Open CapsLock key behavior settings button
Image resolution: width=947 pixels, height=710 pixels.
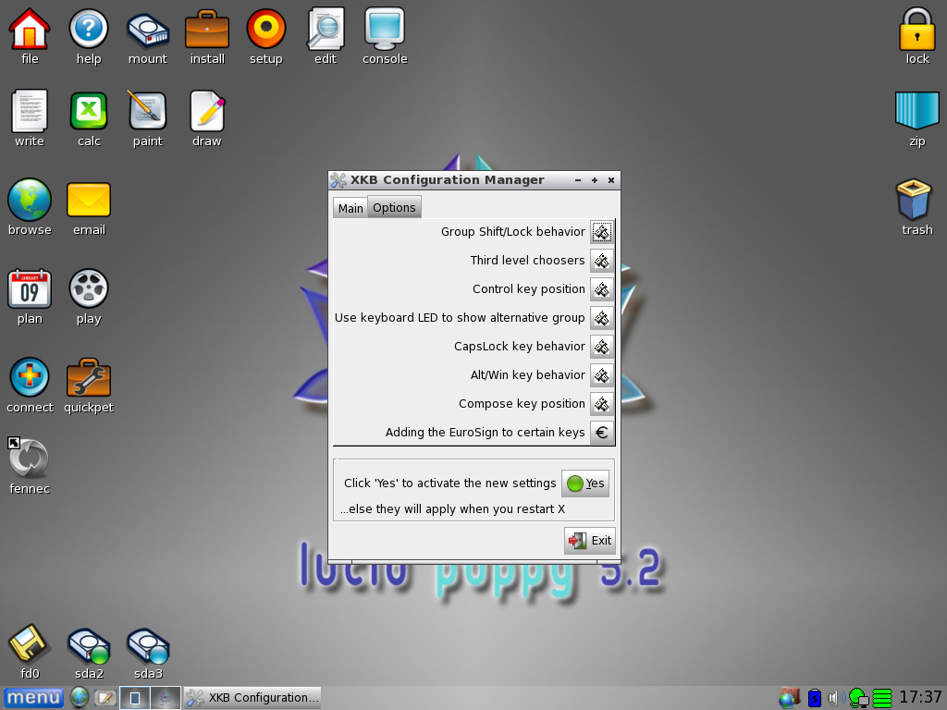click(601, 347)
